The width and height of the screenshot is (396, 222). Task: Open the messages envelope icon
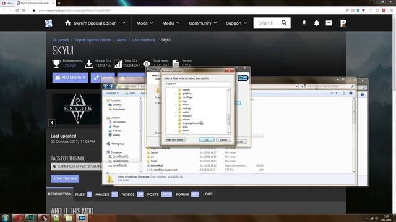[x=329, y=23]
